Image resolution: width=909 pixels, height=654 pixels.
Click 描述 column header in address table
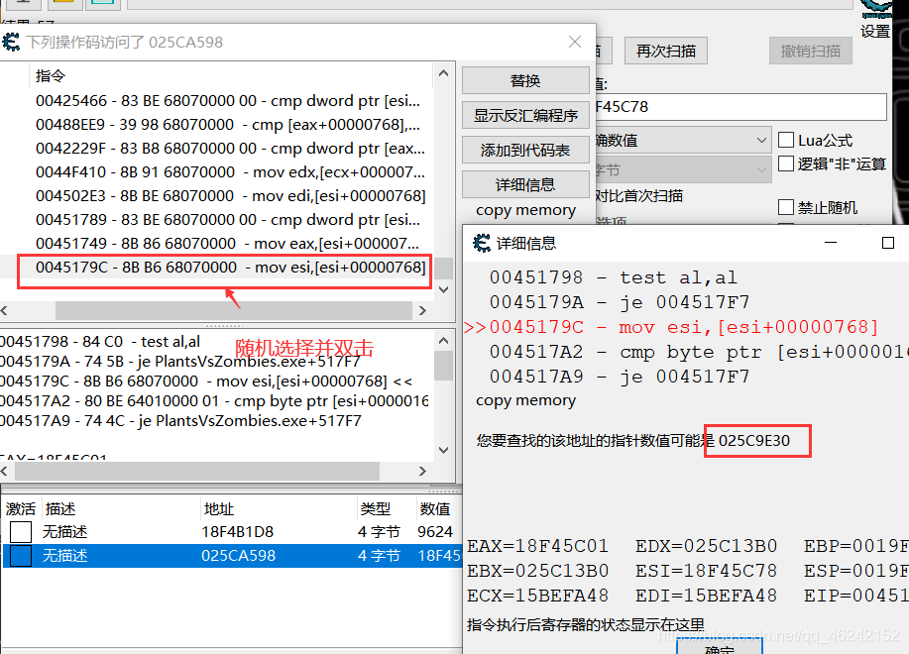[60, 508]
